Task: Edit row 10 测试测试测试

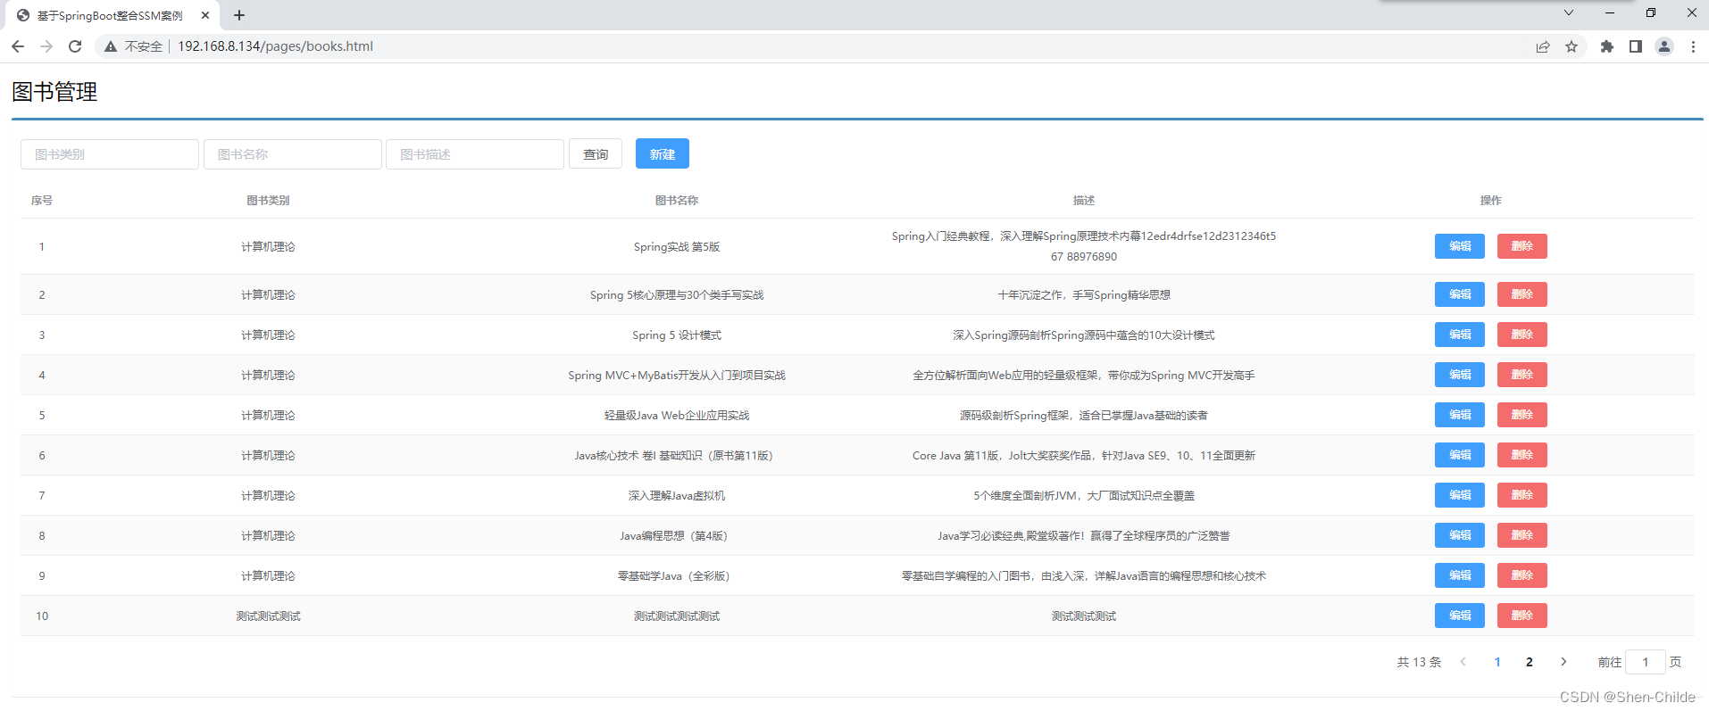Action: point(1460,616)
